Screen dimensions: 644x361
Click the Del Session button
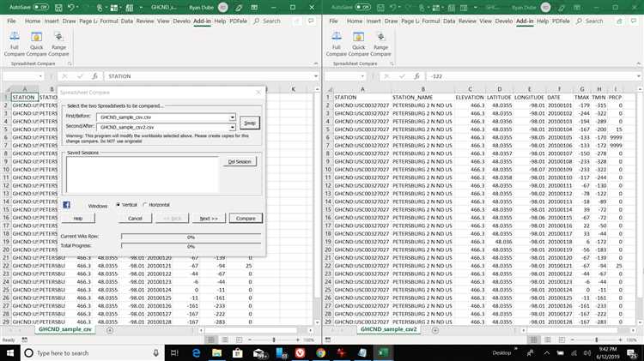tap(240, 161)
